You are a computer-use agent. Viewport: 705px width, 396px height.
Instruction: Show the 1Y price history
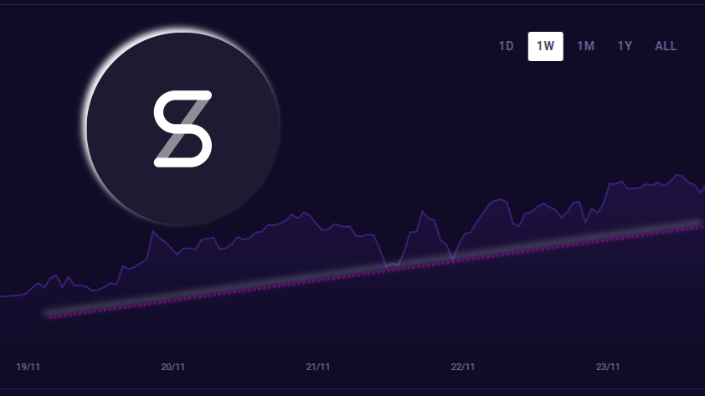pos(625,46)
